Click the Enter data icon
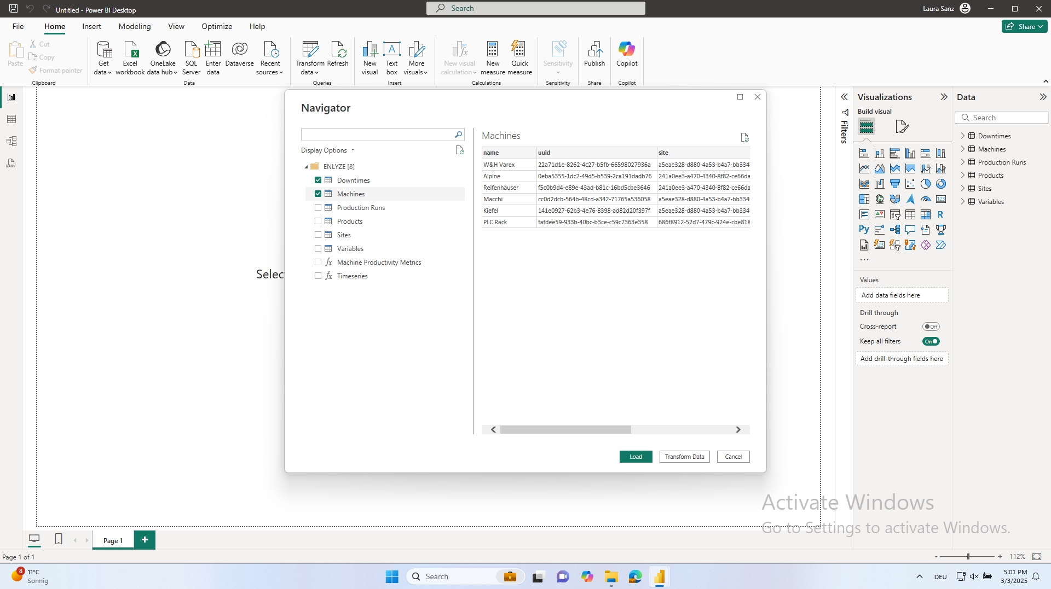Screen dimensions: 1051x589 pyautogui.click(x=213, y=50)
